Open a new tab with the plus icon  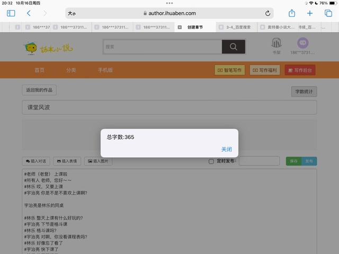[310, 13]
